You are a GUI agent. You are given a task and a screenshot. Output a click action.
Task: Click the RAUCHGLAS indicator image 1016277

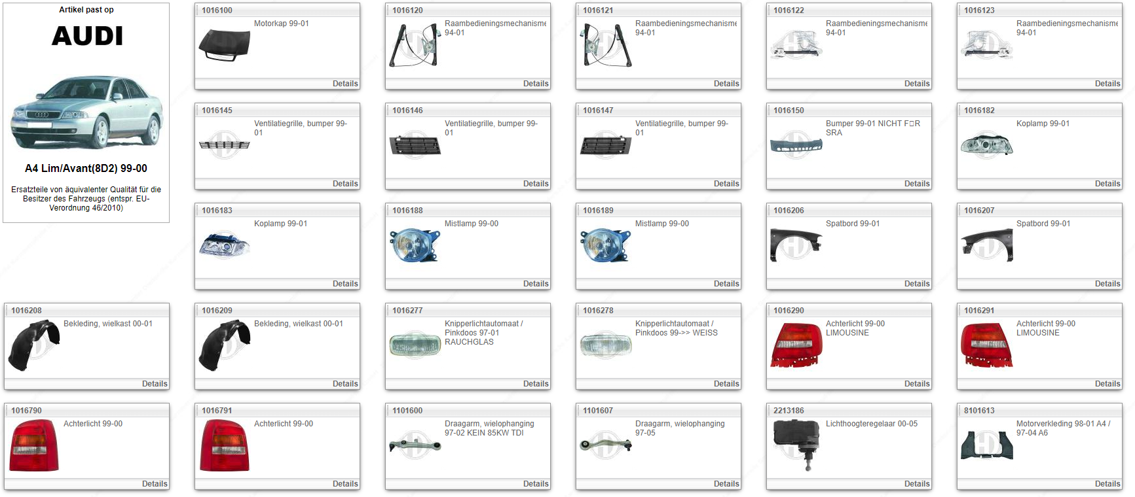click(415, 345)
